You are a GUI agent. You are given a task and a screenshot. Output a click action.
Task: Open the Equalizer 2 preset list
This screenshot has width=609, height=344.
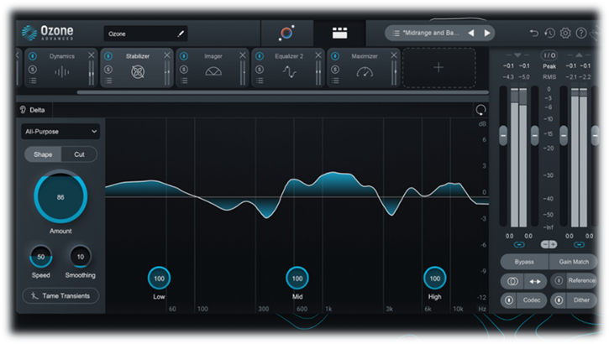click(260, 81)
